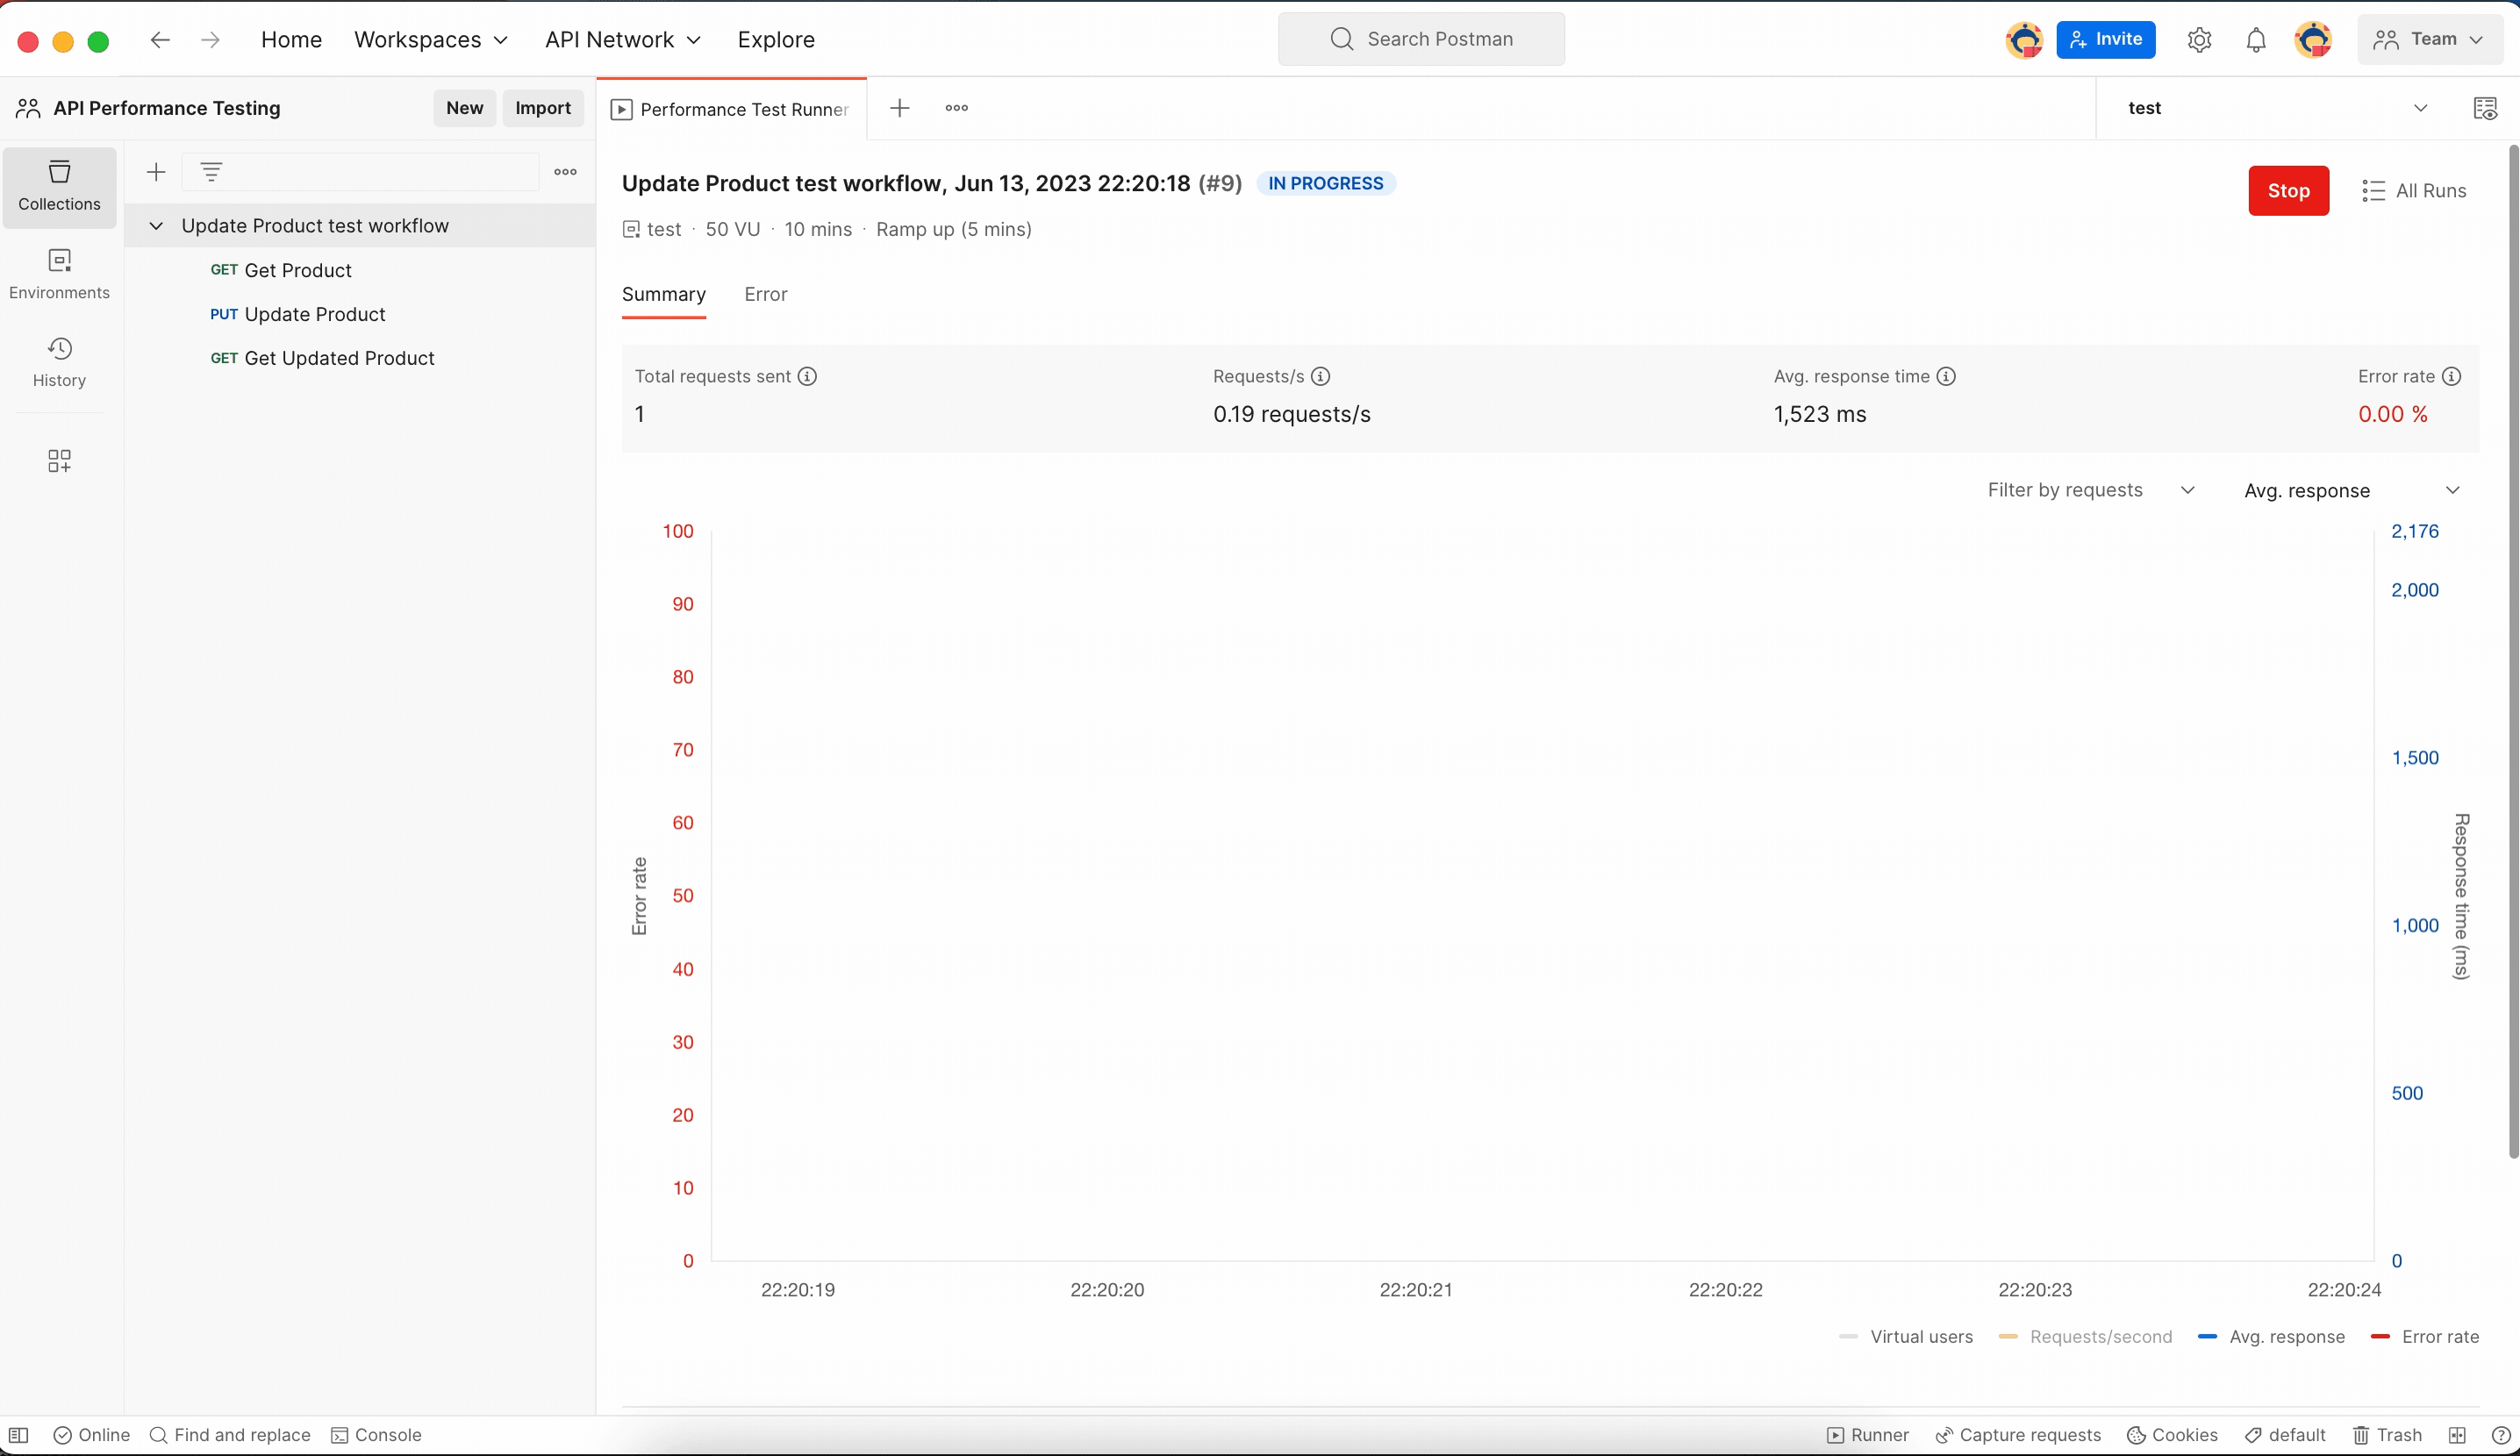Screen dimensions: 2520x1456
Task: Click the Invite button
Action: pos(2106,40)
